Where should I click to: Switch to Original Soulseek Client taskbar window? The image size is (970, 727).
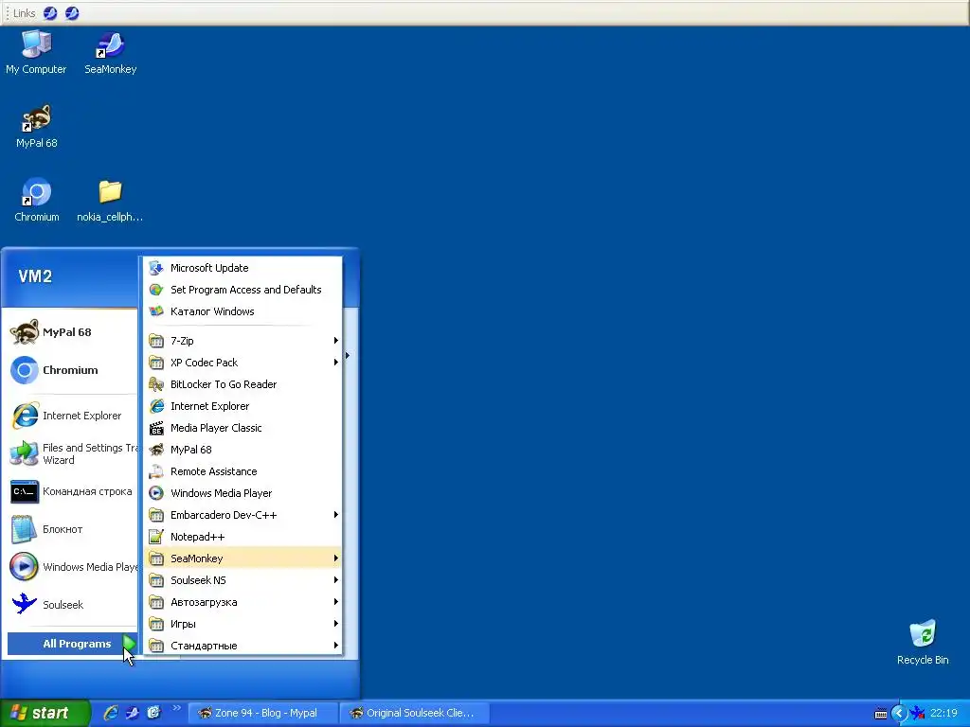coord(415,713)
